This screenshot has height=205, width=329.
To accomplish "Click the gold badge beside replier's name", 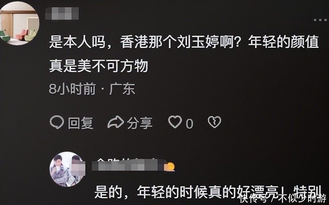I will [x=170, y=167].
